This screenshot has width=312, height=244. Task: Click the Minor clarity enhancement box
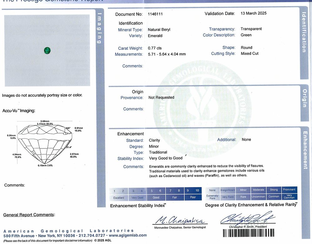[243, 190]
